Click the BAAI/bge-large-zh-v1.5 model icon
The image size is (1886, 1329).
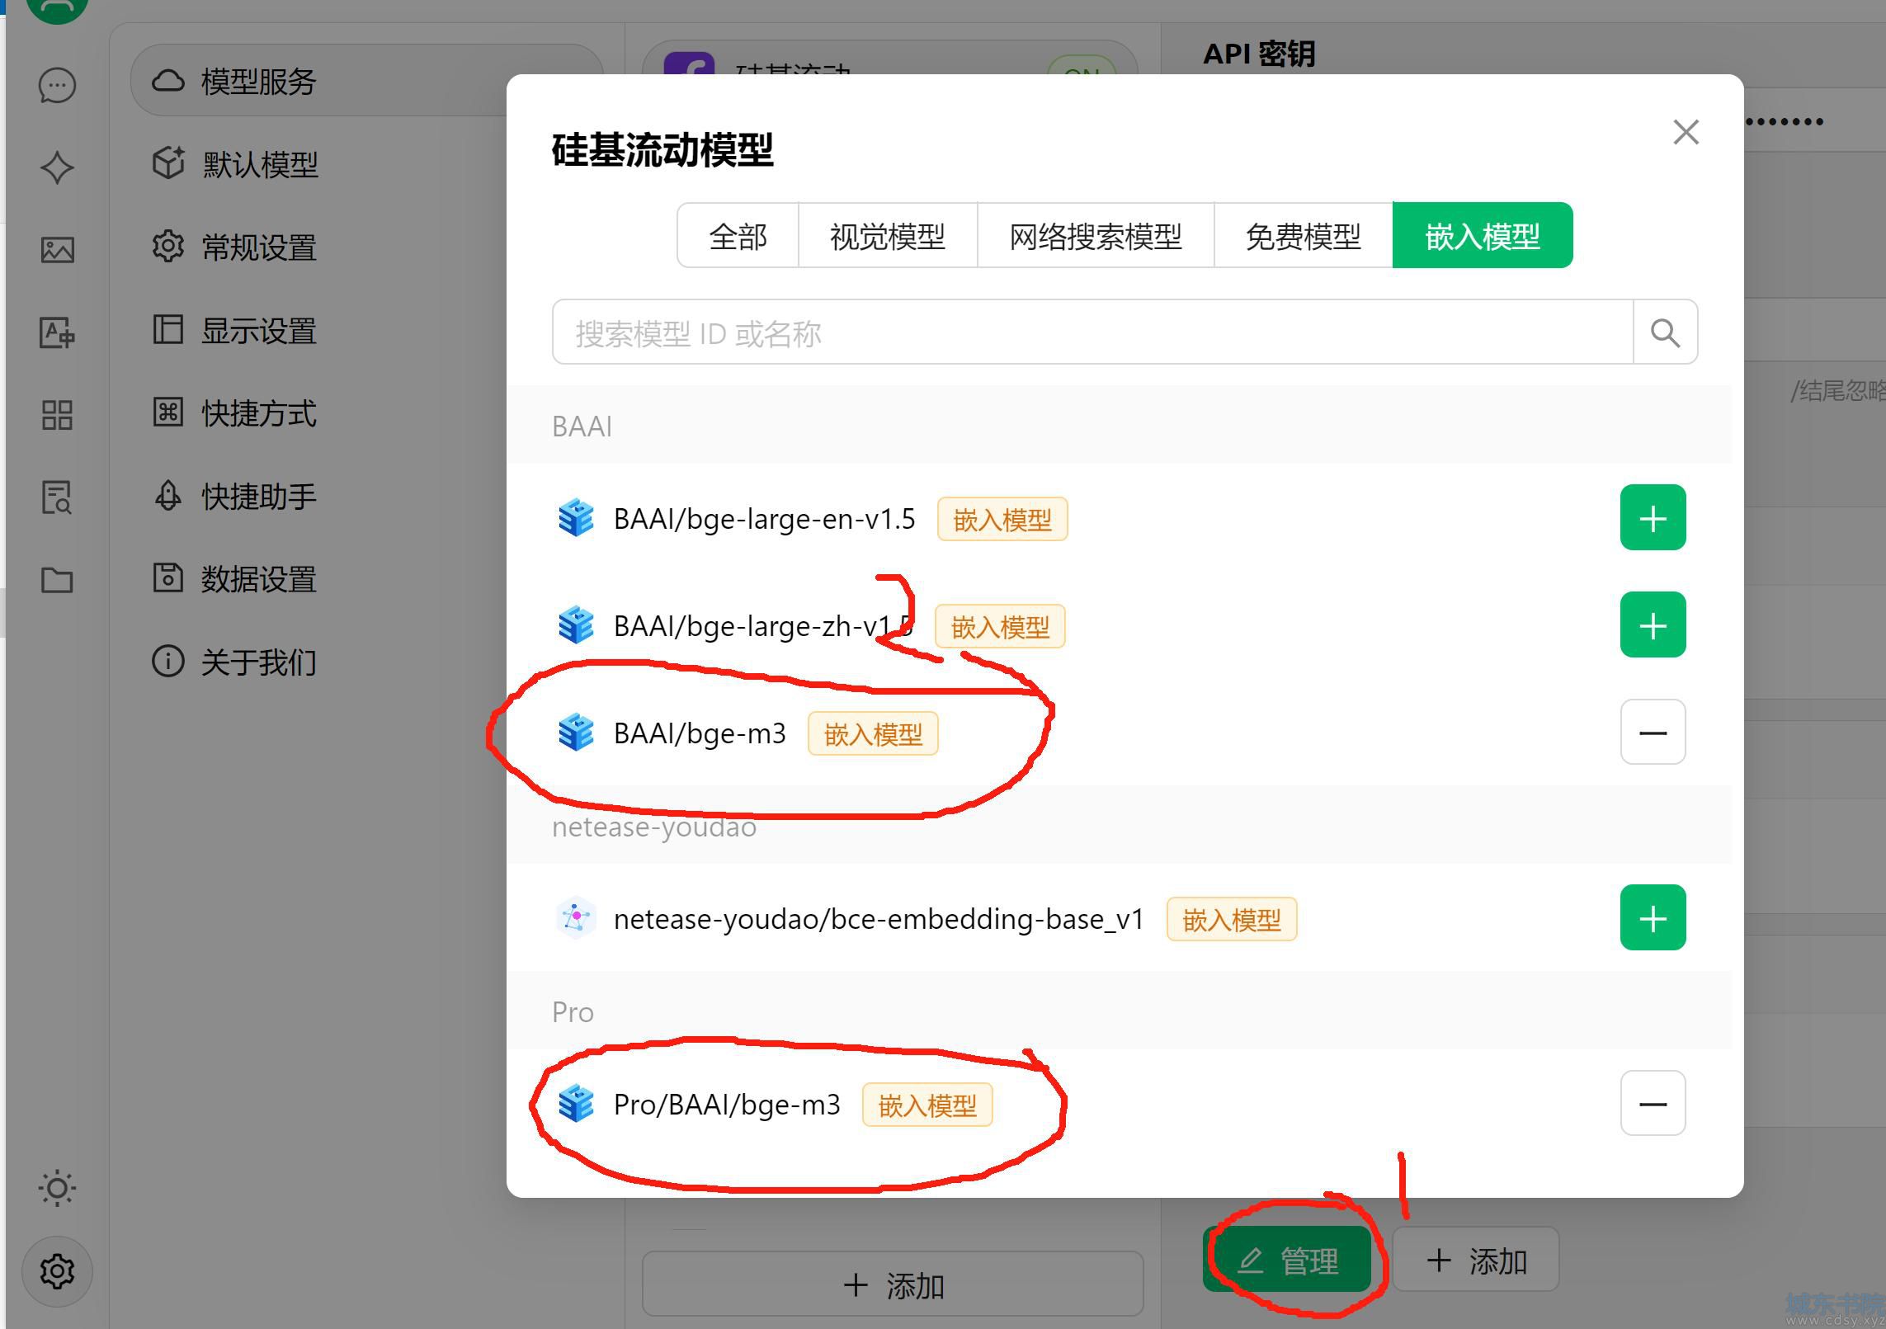coord(576,625)
